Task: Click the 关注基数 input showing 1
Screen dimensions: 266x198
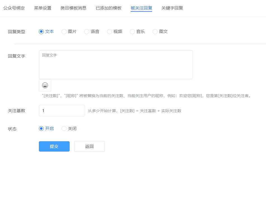Action: click(62, 110)
